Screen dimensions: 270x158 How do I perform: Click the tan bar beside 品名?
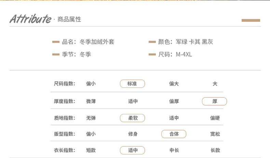pos(56,42)
